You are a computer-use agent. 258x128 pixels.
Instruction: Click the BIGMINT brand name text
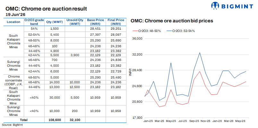click(x=237, y=6)
